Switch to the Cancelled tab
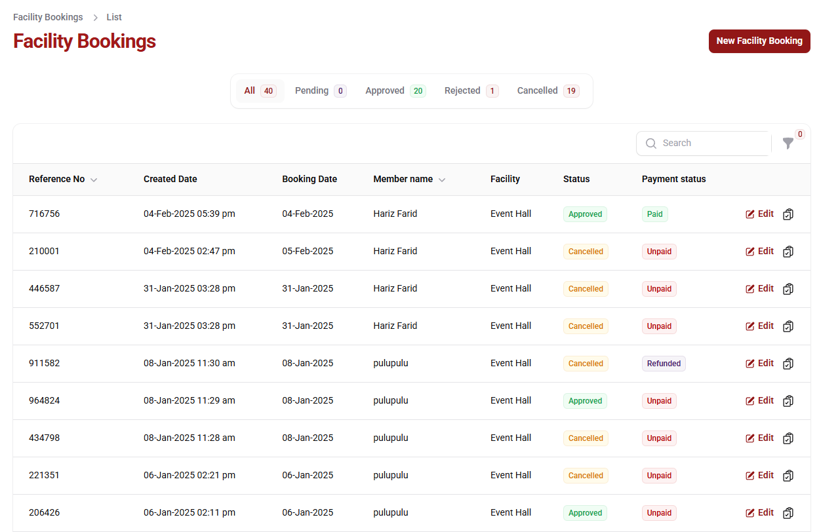 pos(548,91)
